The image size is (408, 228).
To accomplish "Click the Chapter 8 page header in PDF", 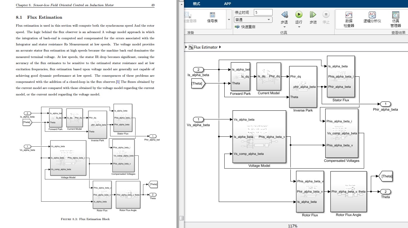I will click(x=65, y=5).
